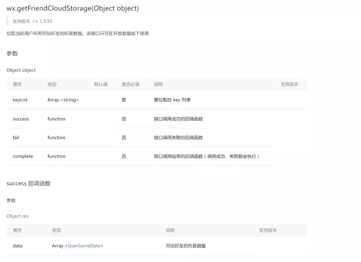The height and width of the screenshot is (262, 361).
Task: Click '否' required value in complete row
Action: pyautogui.click(x=124, y=156)
